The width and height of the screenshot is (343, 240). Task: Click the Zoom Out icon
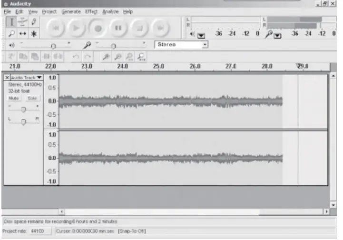[118, 57]
